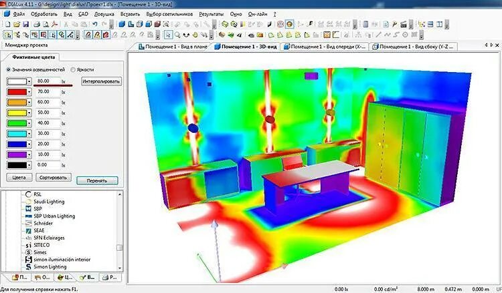
Task: Click the draw line tool icon
Action: pyautogui.click(x=378, y=35)
